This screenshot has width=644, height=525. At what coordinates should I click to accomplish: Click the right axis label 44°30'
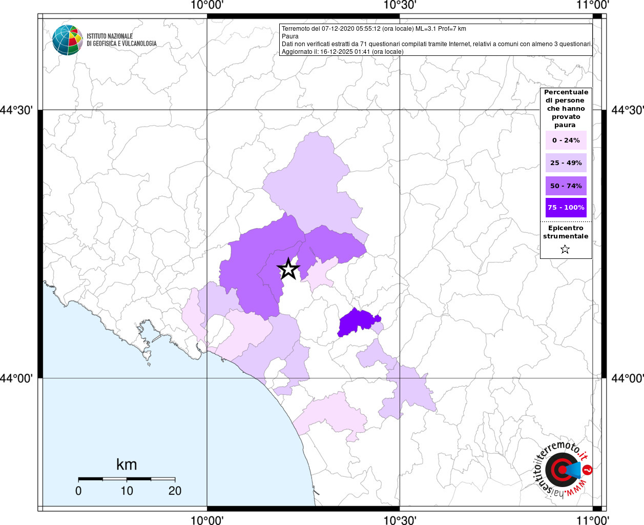[x=627, y=110]
